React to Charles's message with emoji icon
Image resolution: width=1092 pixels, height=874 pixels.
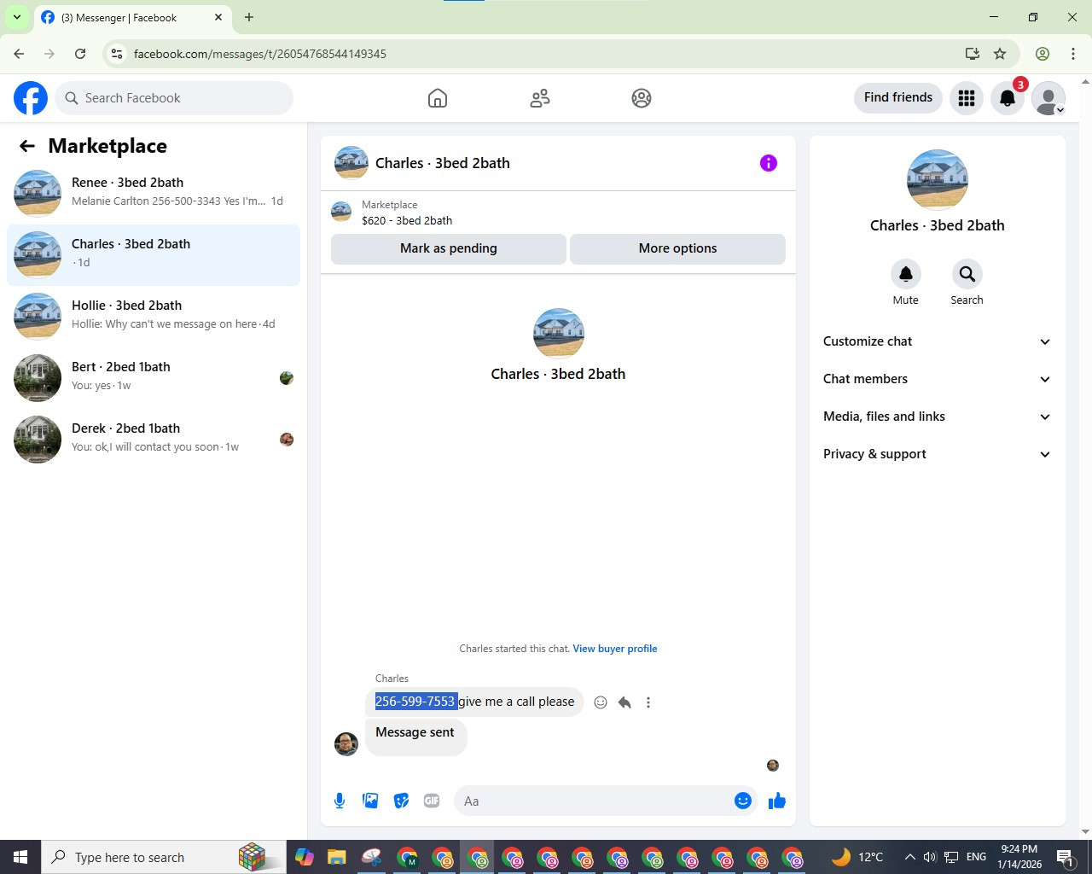[601, 702]
